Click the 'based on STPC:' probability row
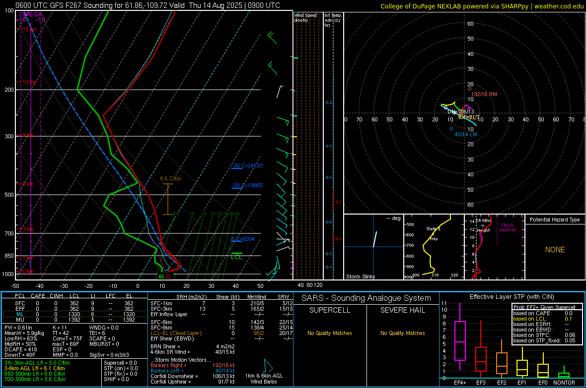The height and width of the screenshot is (388, 586). (544, 335)
